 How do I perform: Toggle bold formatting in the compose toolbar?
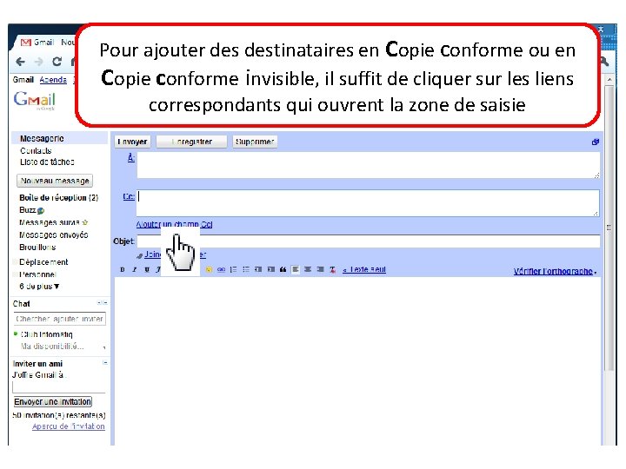point(123,269)
